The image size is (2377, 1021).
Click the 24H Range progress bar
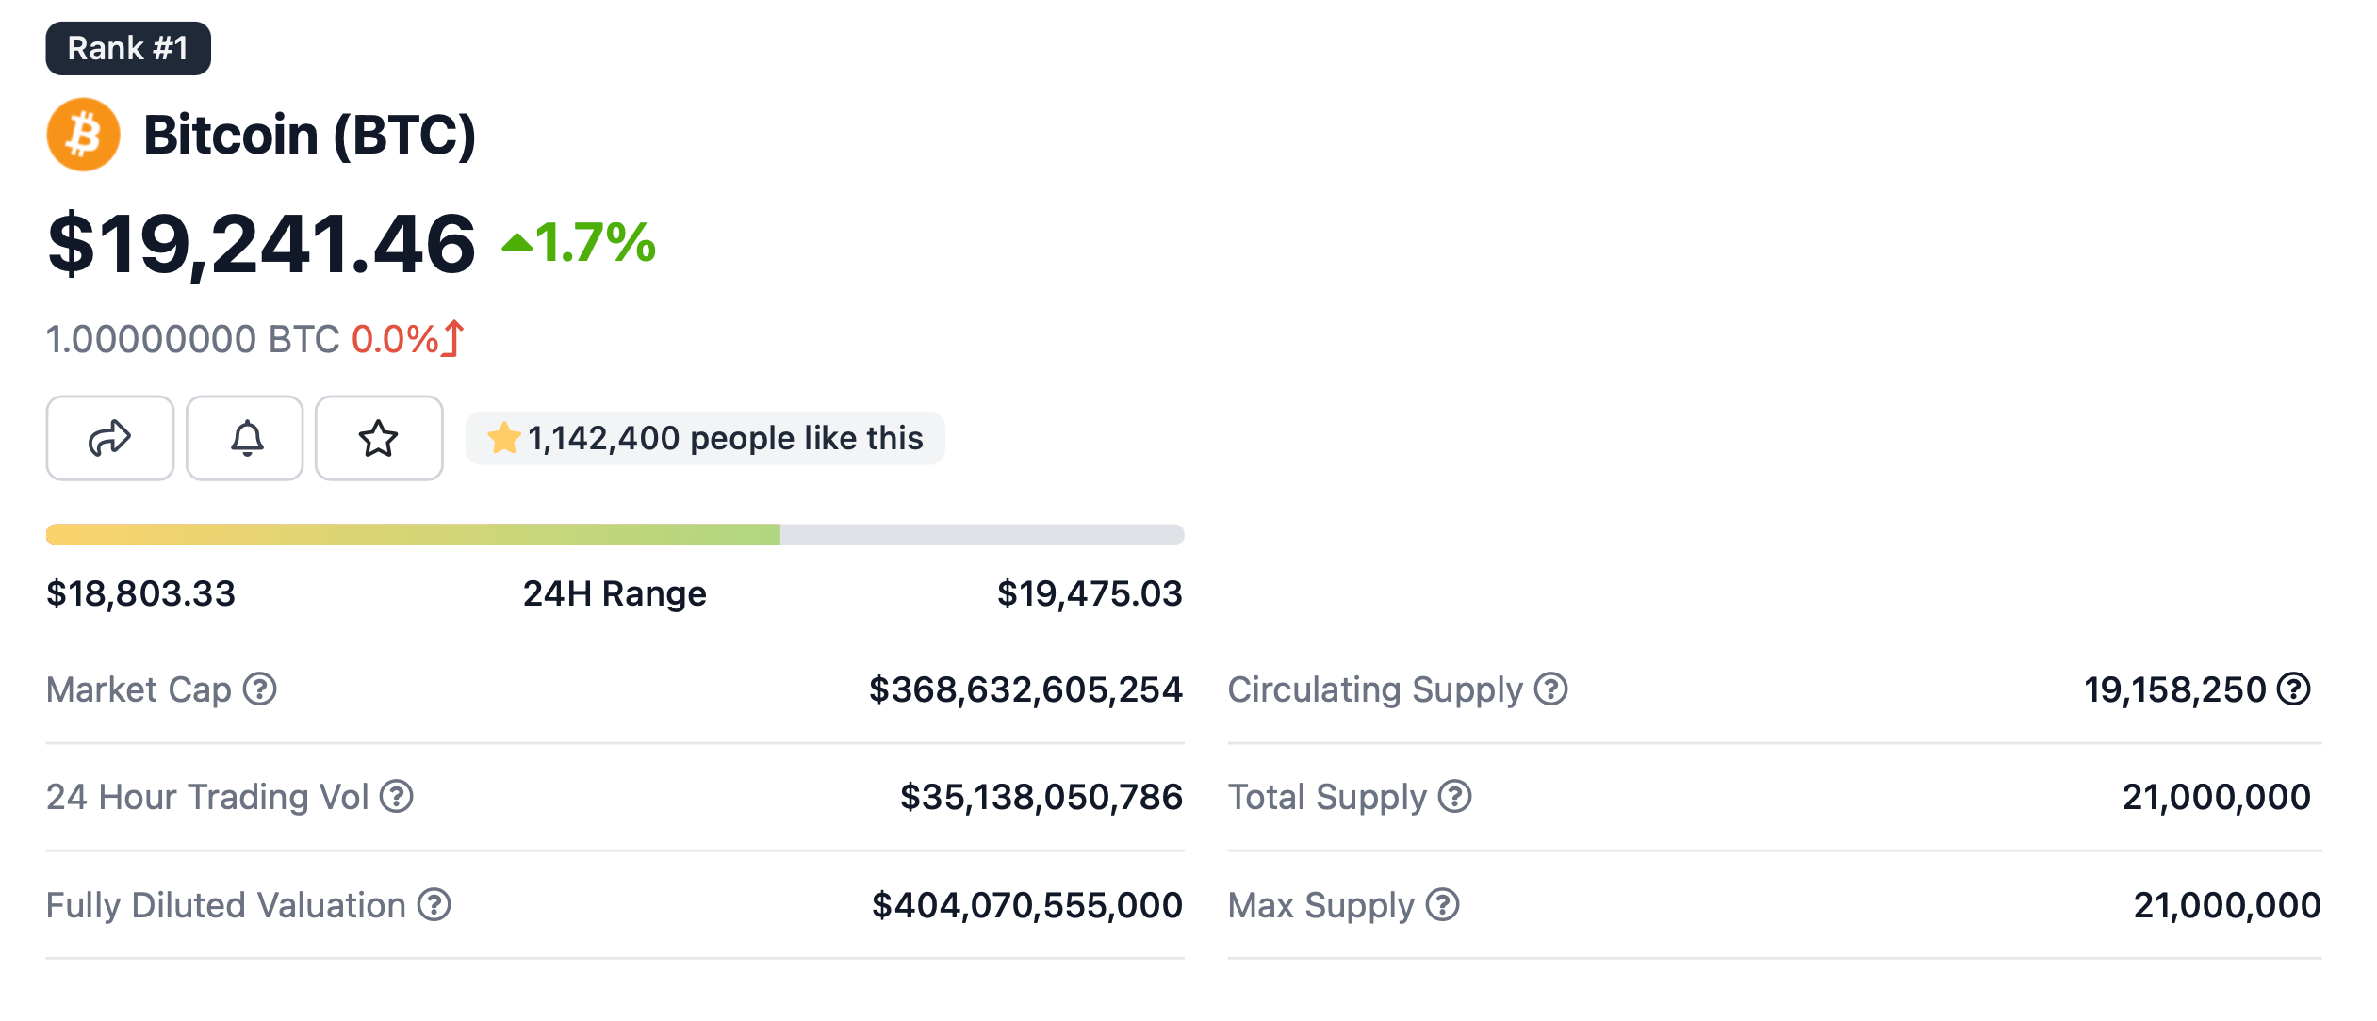pyautogui.click(x=615, y=535)
